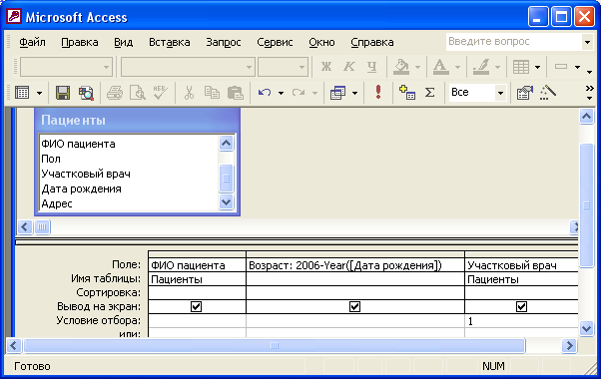The width and height of the screenshot is (601, 379).
Task: Expand the Query Type dropdown arrow
Action: 355,93
